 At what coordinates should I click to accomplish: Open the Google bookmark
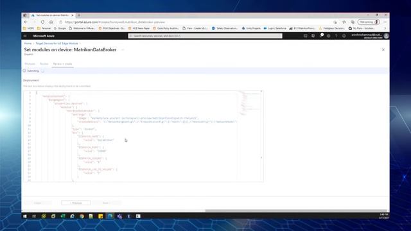[60, 28]
